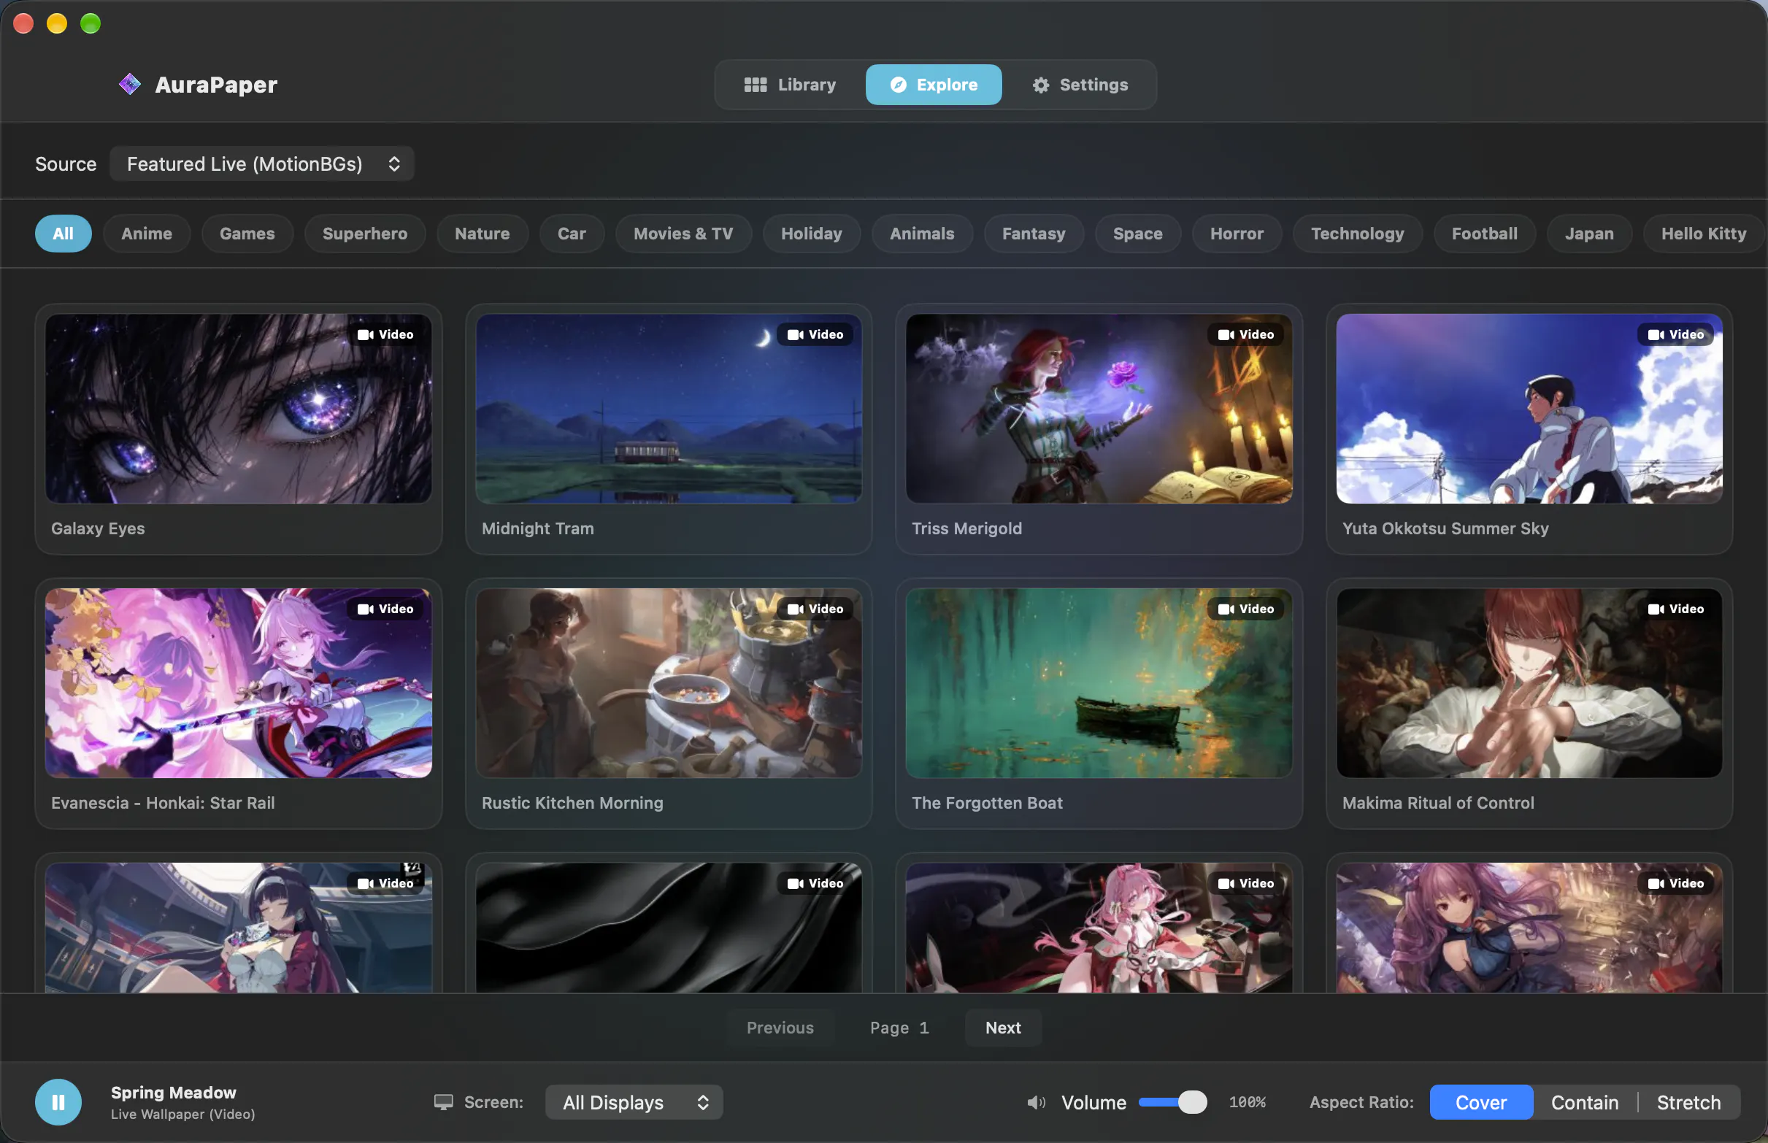
Task: Open the Makima Ritual of Control thumbnail
Action: click(1529, 683)
